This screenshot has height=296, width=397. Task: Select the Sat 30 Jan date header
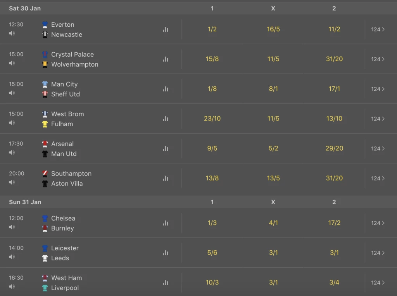(25, 9)
